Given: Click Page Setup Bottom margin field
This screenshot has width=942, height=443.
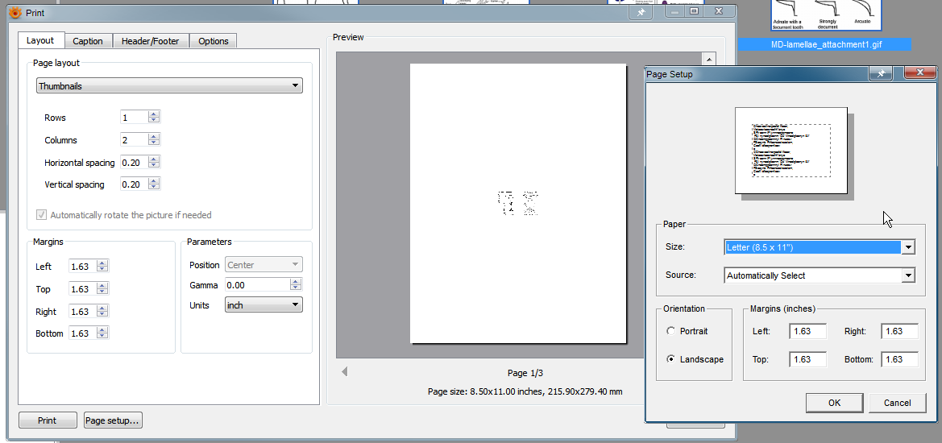Looking at the screenshot, I should (x=900, y=359).
